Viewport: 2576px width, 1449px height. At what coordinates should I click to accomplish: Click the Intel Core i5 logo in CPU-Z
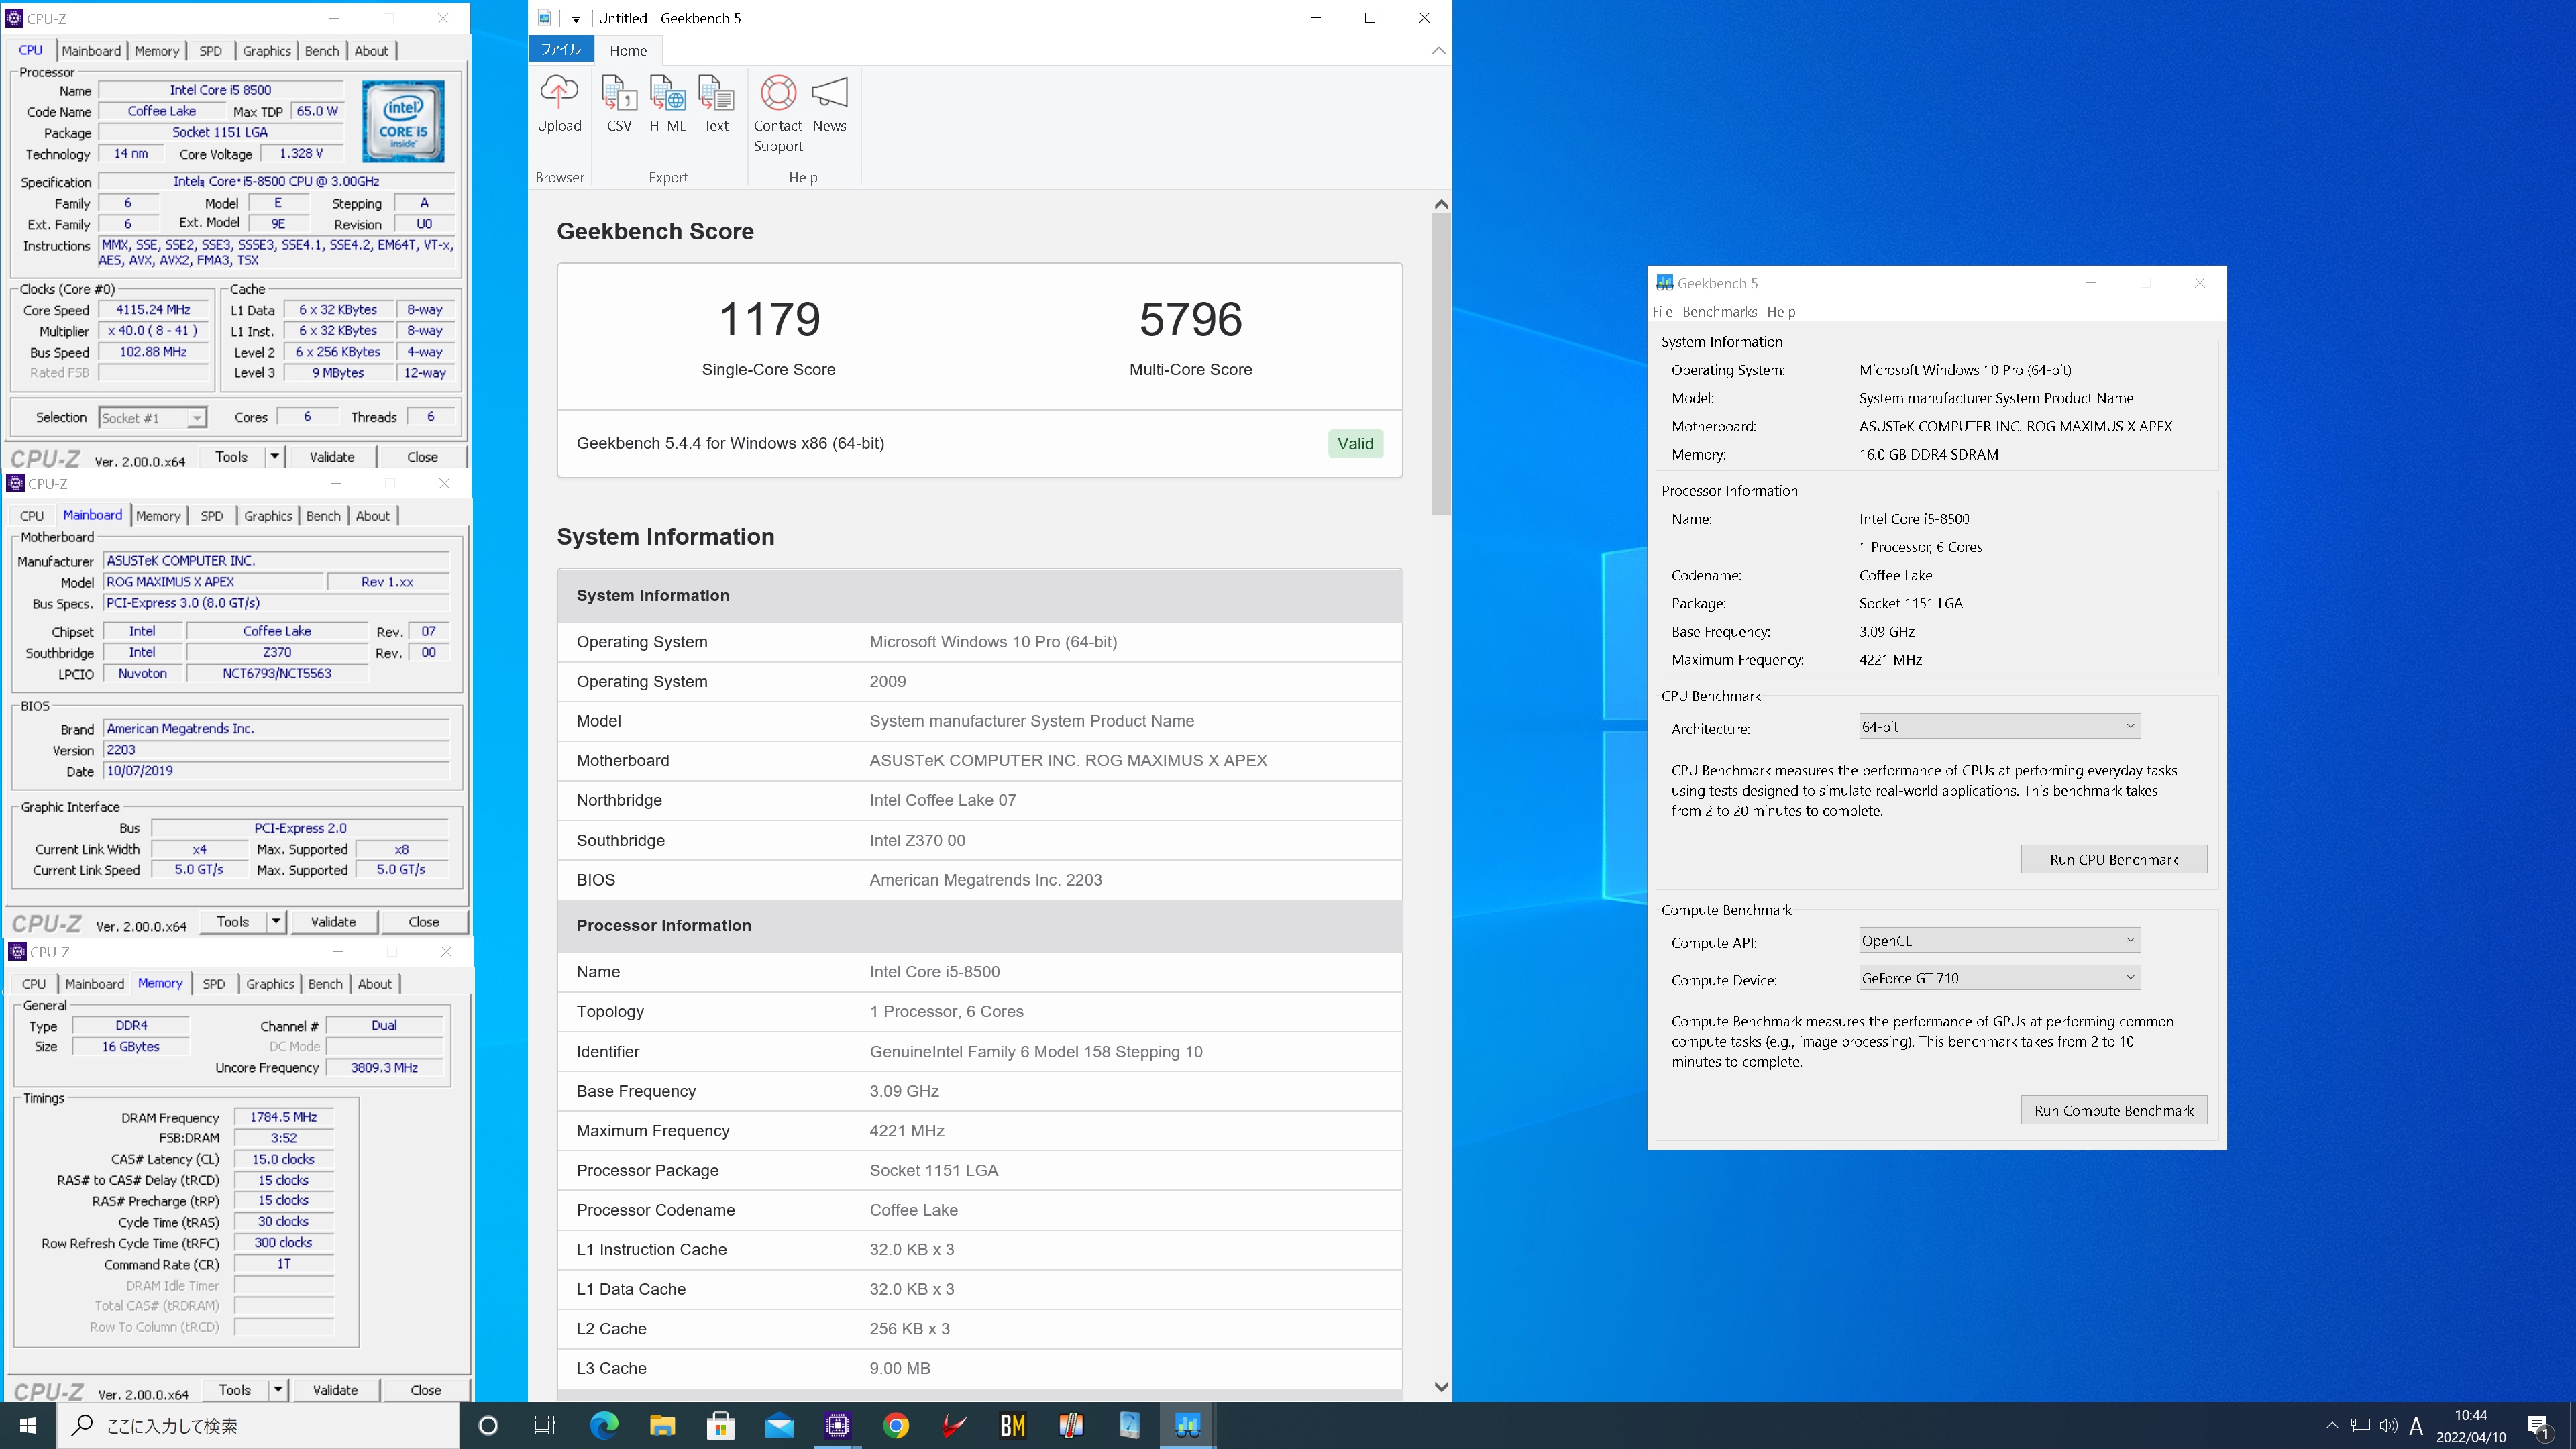coord(403,121)
